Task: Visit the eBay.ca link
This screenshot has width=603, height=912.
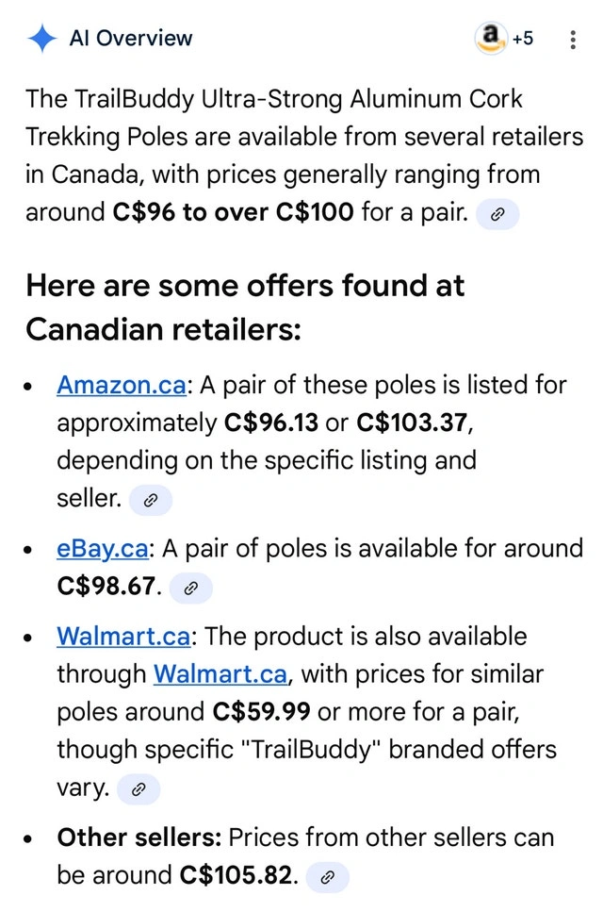Action: (101, 549)
